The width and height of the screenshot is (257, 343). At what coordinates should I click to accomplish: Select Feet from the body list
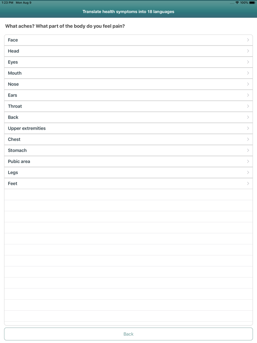128,183
